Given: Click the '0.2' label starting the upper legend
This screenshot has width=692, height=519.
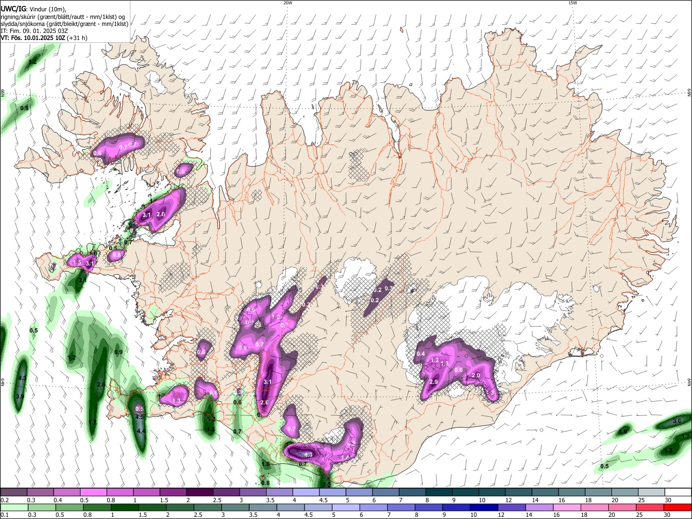Looking at the screenshot, I should click(x=4, y=500).
